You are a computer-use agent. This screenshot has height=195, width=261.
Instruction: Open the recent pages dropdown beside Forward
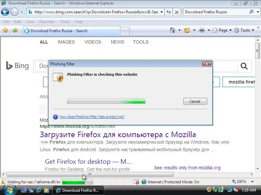22,12
